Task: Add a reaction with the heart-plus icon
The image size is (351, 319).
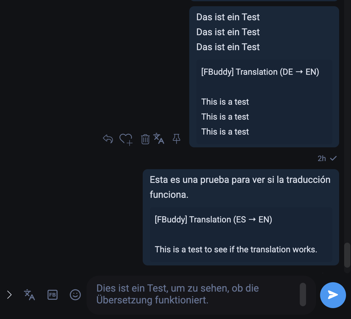Action: pyautogui.click(x=126, y=139)
